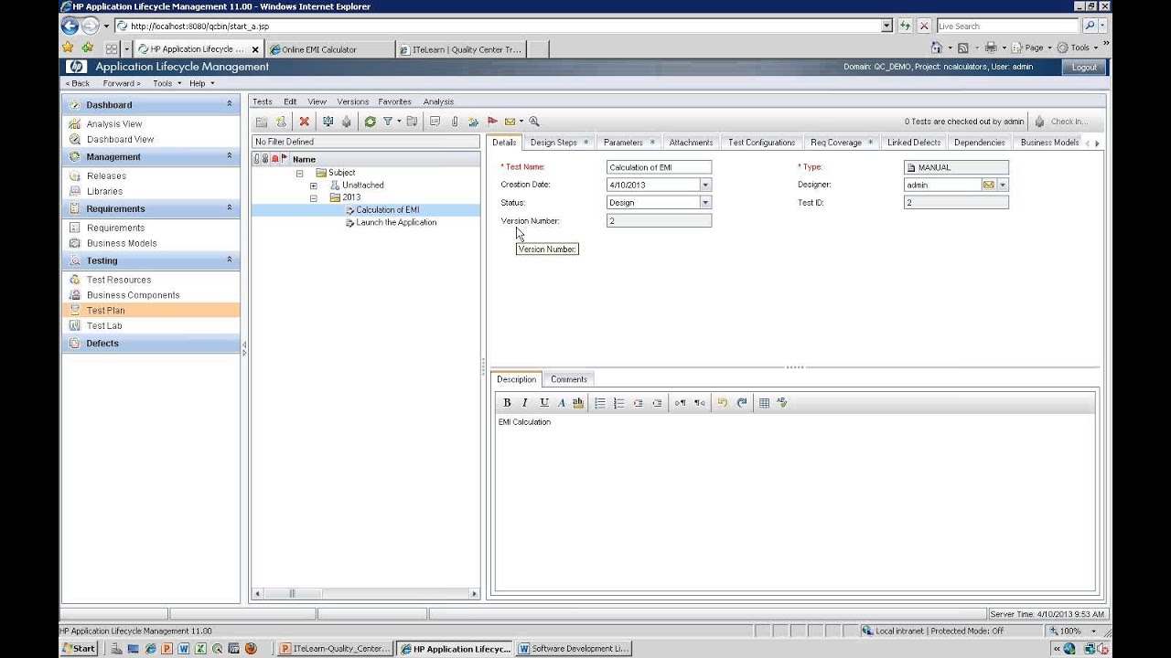This screenshot has width=1171, height=658.
Task: Click the spell check icon
Action: pyautogui.click(x=782, y=402)
